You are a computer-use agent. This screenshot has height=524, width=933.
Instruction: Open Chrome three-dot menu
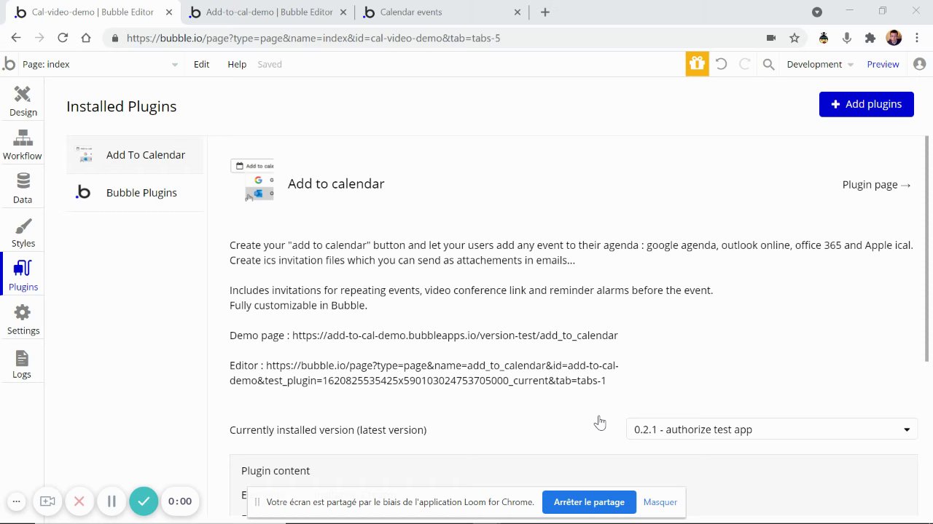click(917, 38)
